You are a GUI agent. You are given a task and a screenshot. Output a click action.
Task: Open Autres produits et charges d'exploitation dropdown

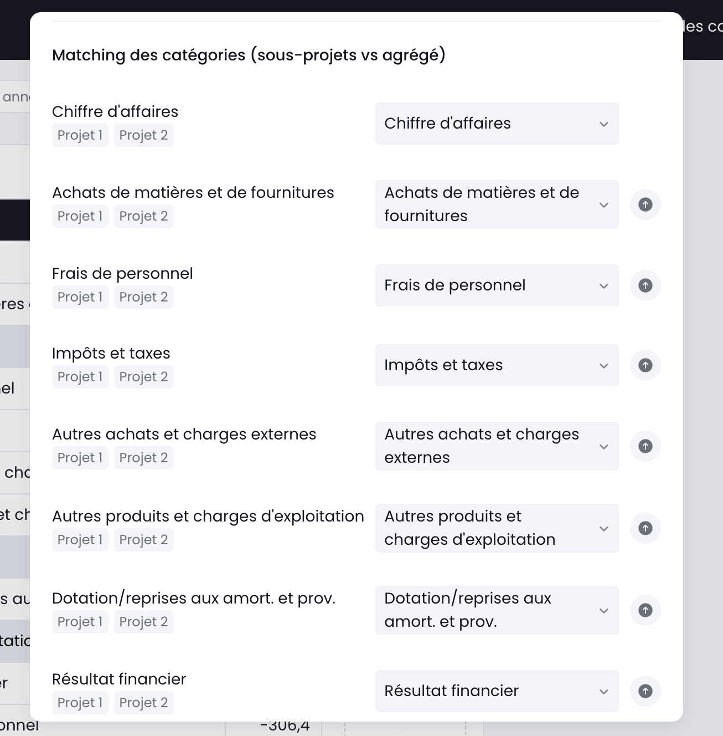(497, 528)
